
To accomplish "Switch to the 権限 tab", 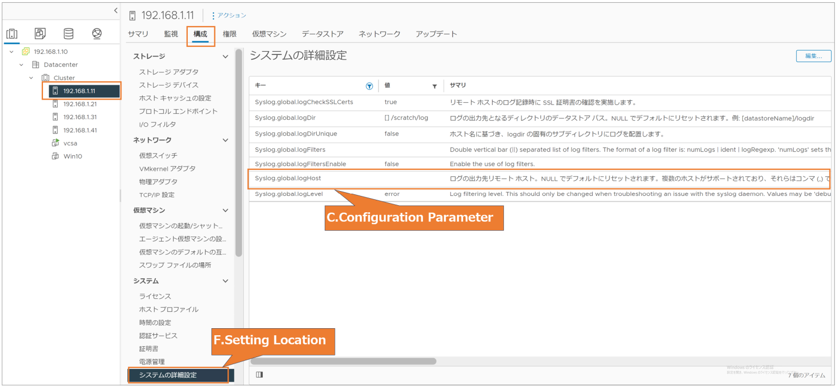I will [230, 34].
